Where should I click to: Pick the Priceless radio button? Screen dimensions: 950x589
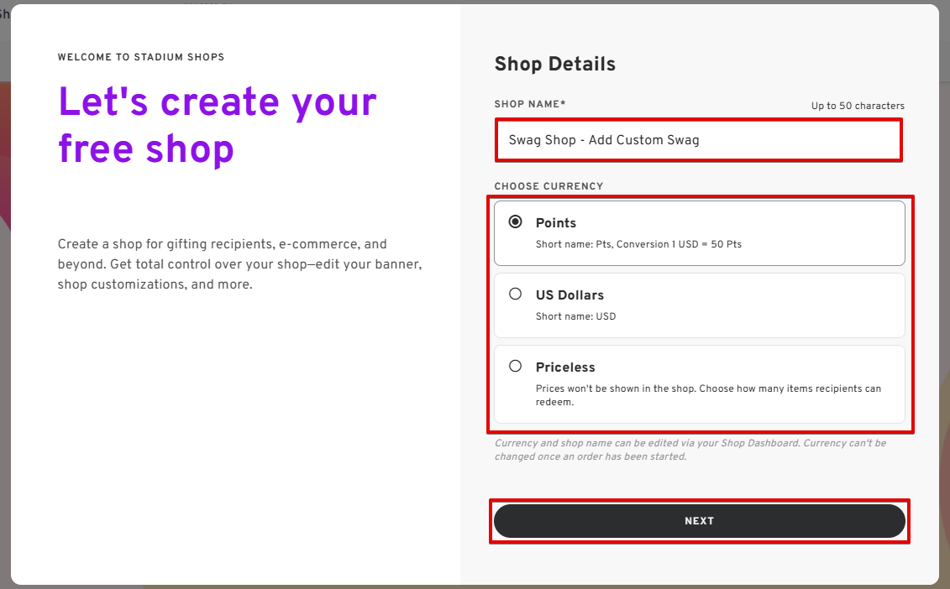516,367
